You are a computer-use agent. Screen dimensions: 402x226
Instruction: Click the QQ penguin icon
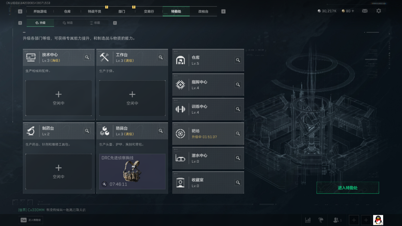coord(378,220)
